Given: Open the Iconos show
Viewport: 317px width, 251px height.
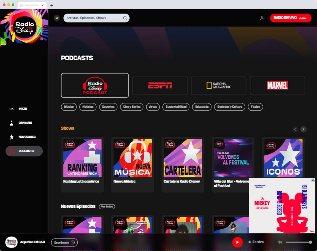Looking at the screenshot, I should pyautogui.click(x=283, y=158).
